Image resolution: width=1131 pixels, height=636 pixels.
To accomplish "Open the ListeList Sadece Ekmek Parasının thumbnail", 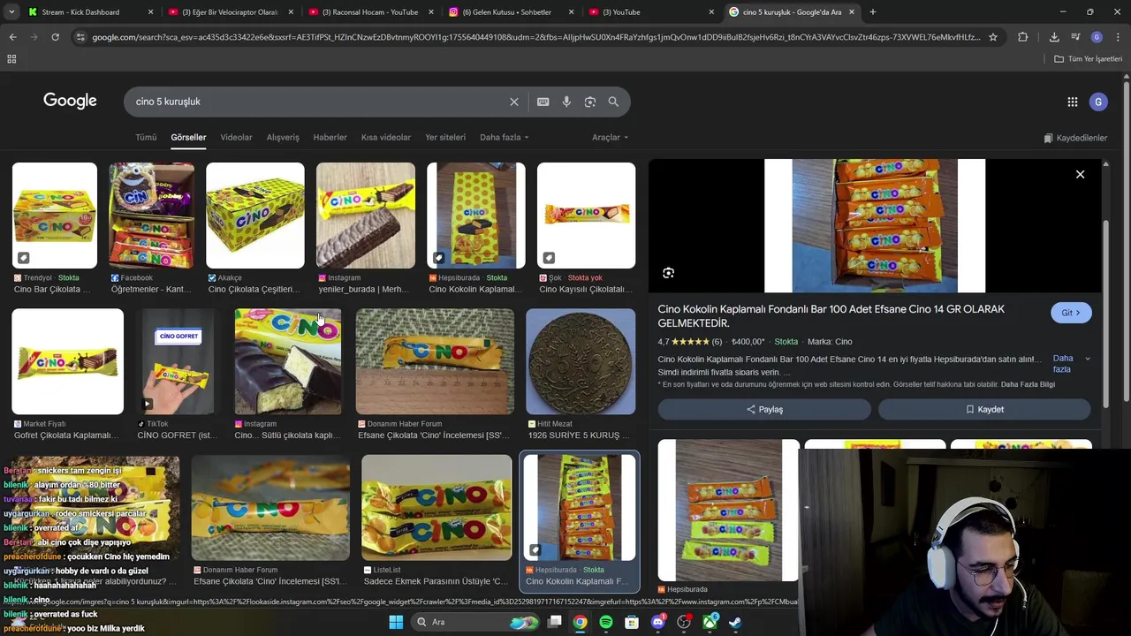I will [436, 508].
